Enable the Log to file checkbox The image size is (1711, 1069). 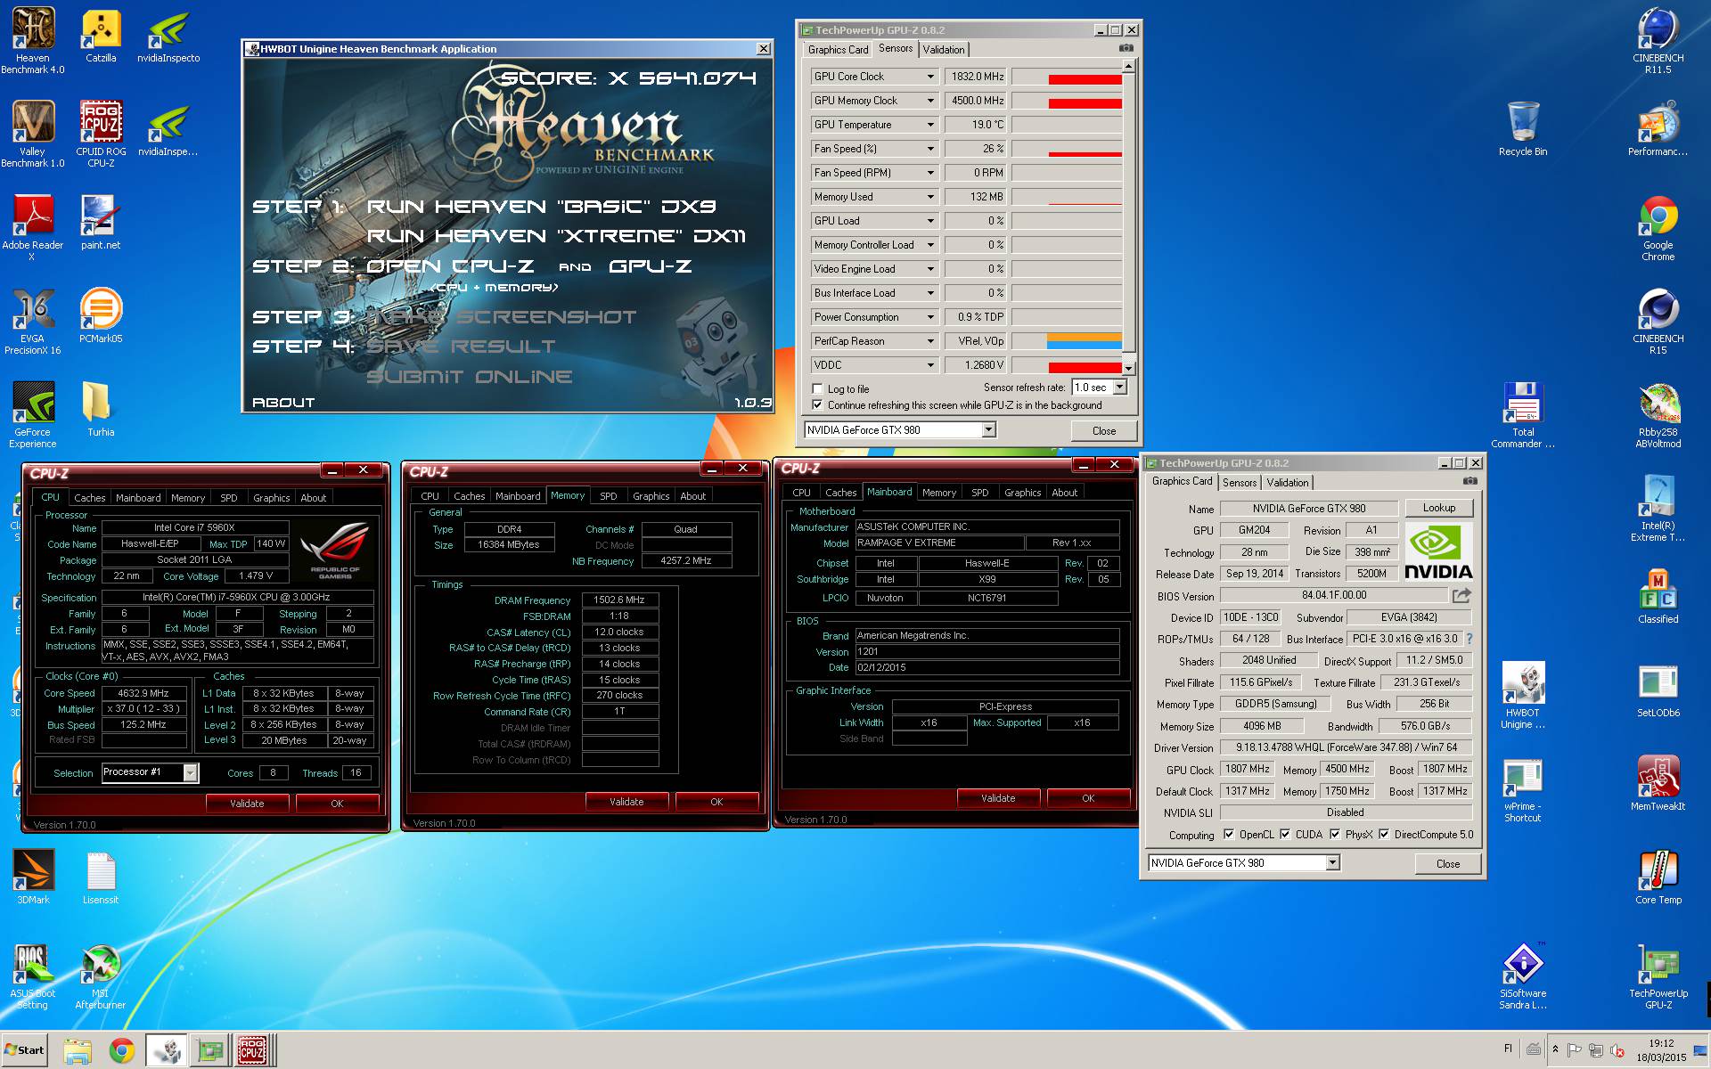point(817,388)
